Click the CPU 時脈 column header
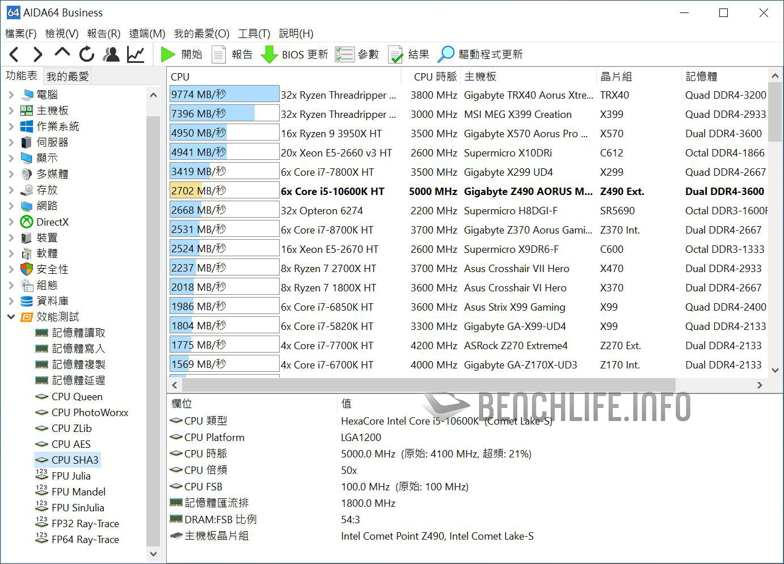 (x=435, y=77)
